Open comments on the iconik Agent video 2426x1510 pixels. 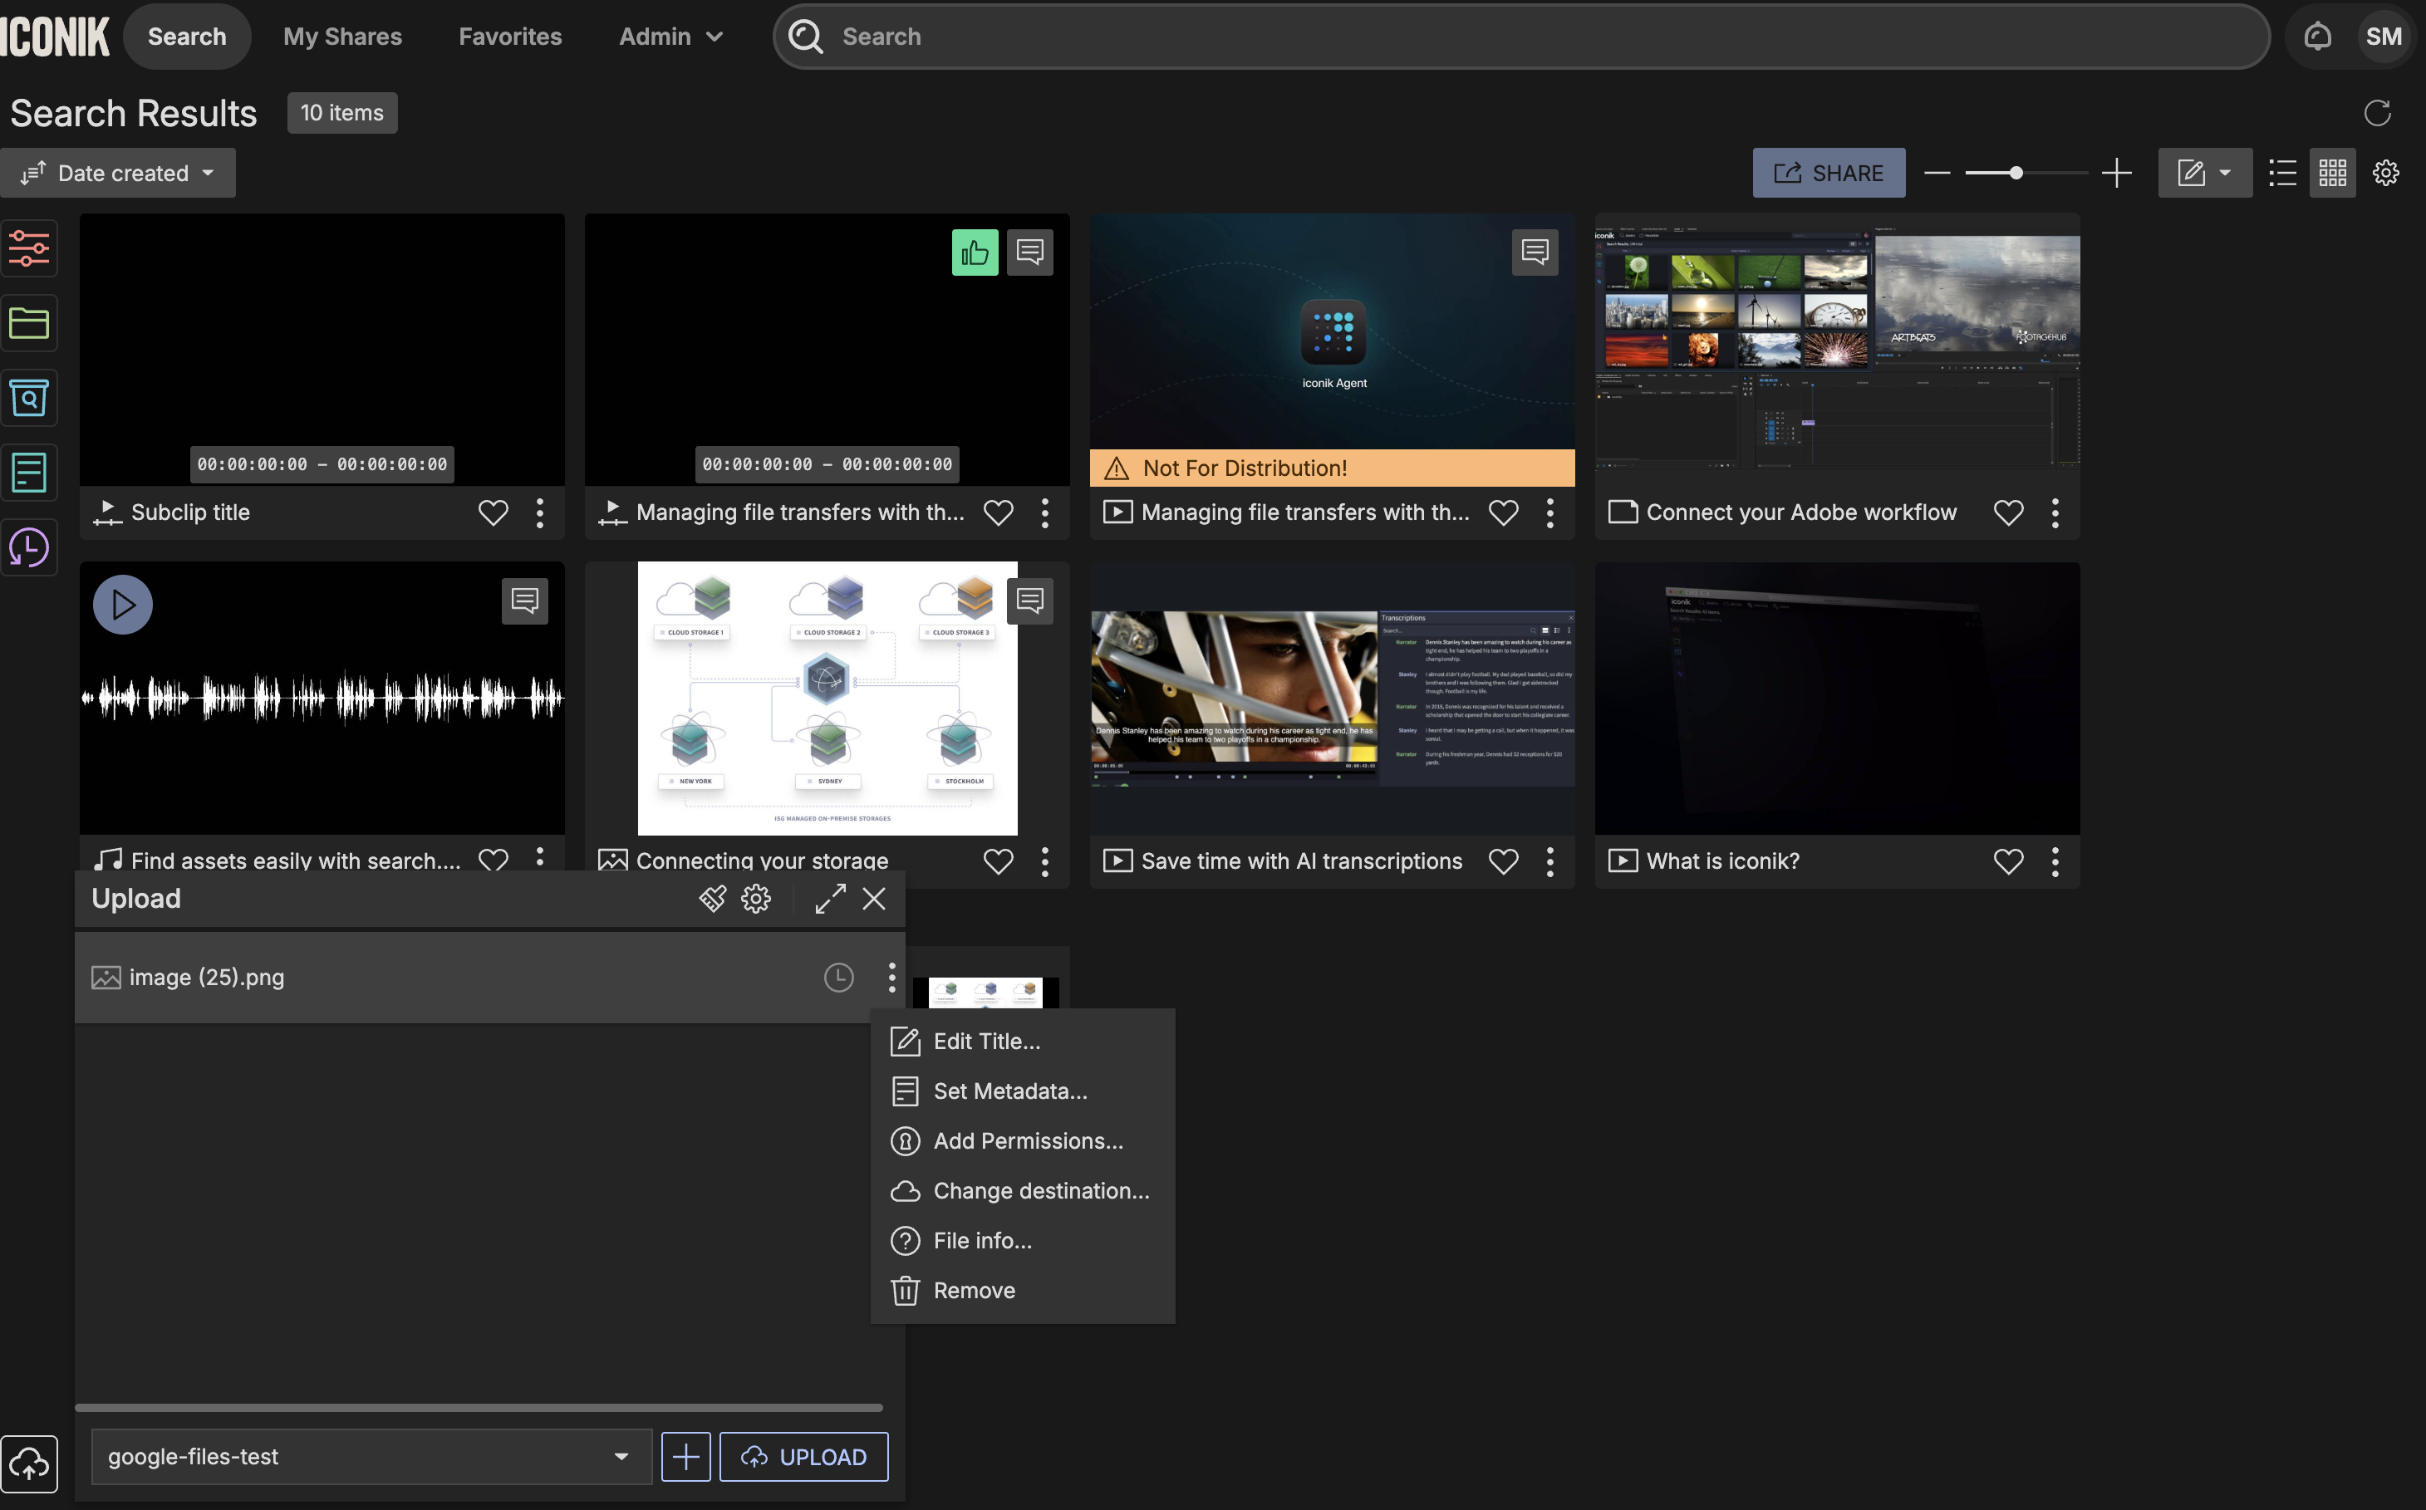1534,252
